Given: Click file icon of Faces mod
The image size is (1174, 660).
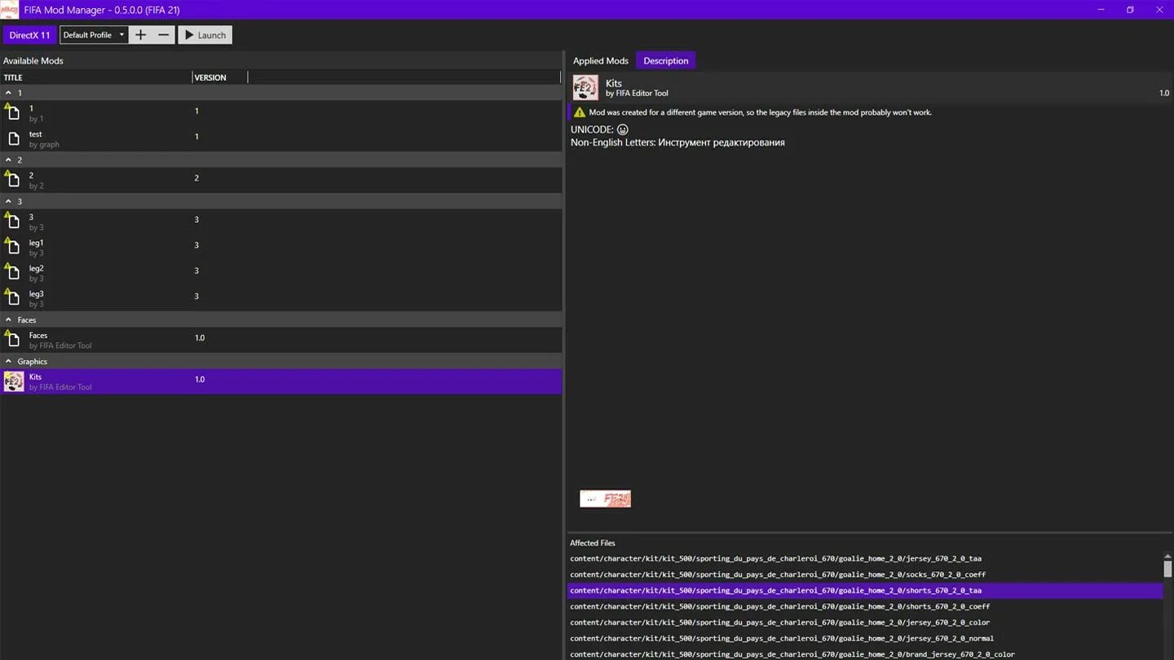Looking at the screenshot, I should [x=12, y=339].
